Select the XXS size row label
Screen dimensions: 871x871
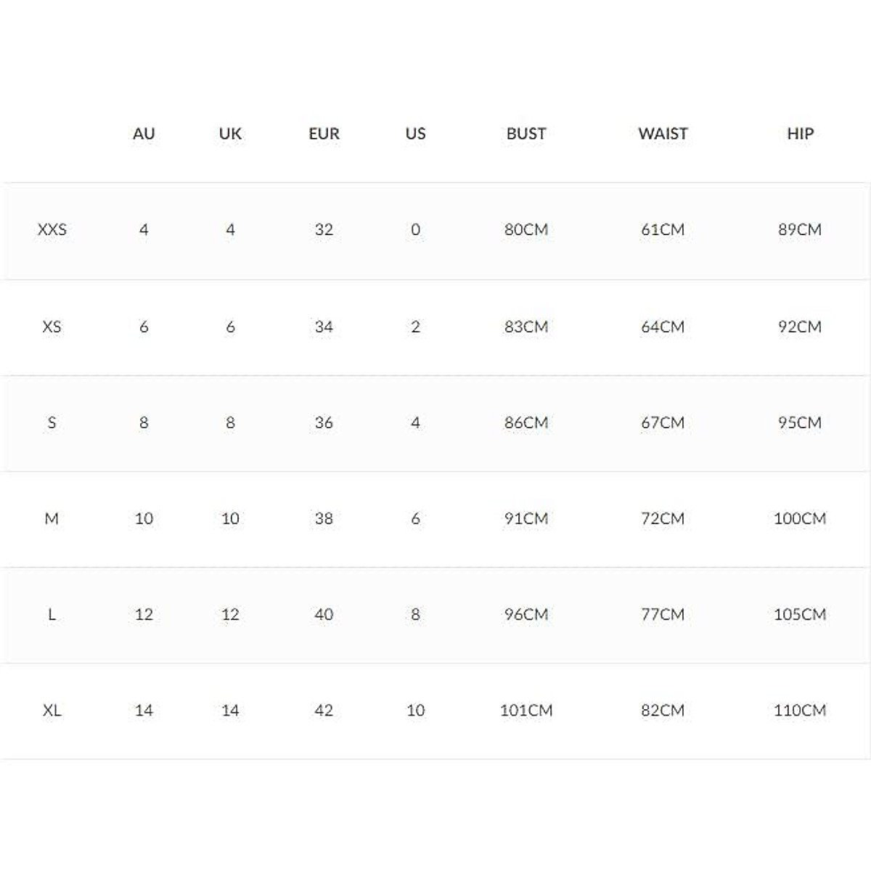click(52, 229)
